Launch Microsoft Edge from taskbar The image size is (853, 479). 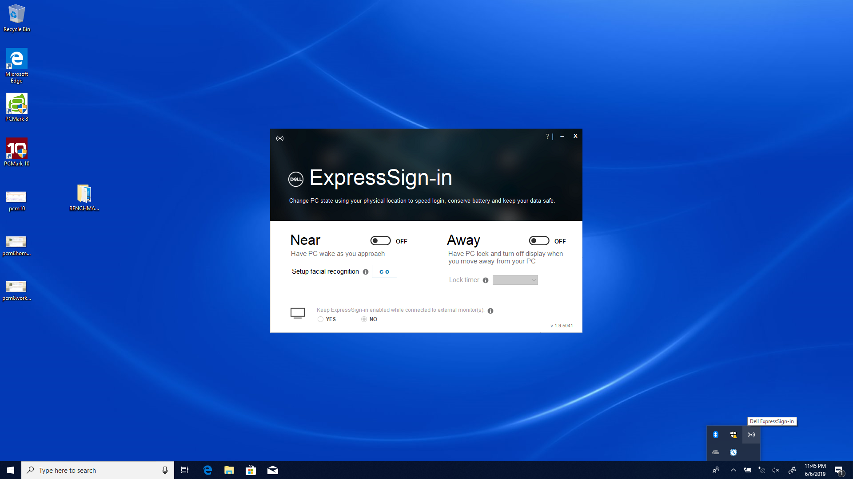click(207, 470)
